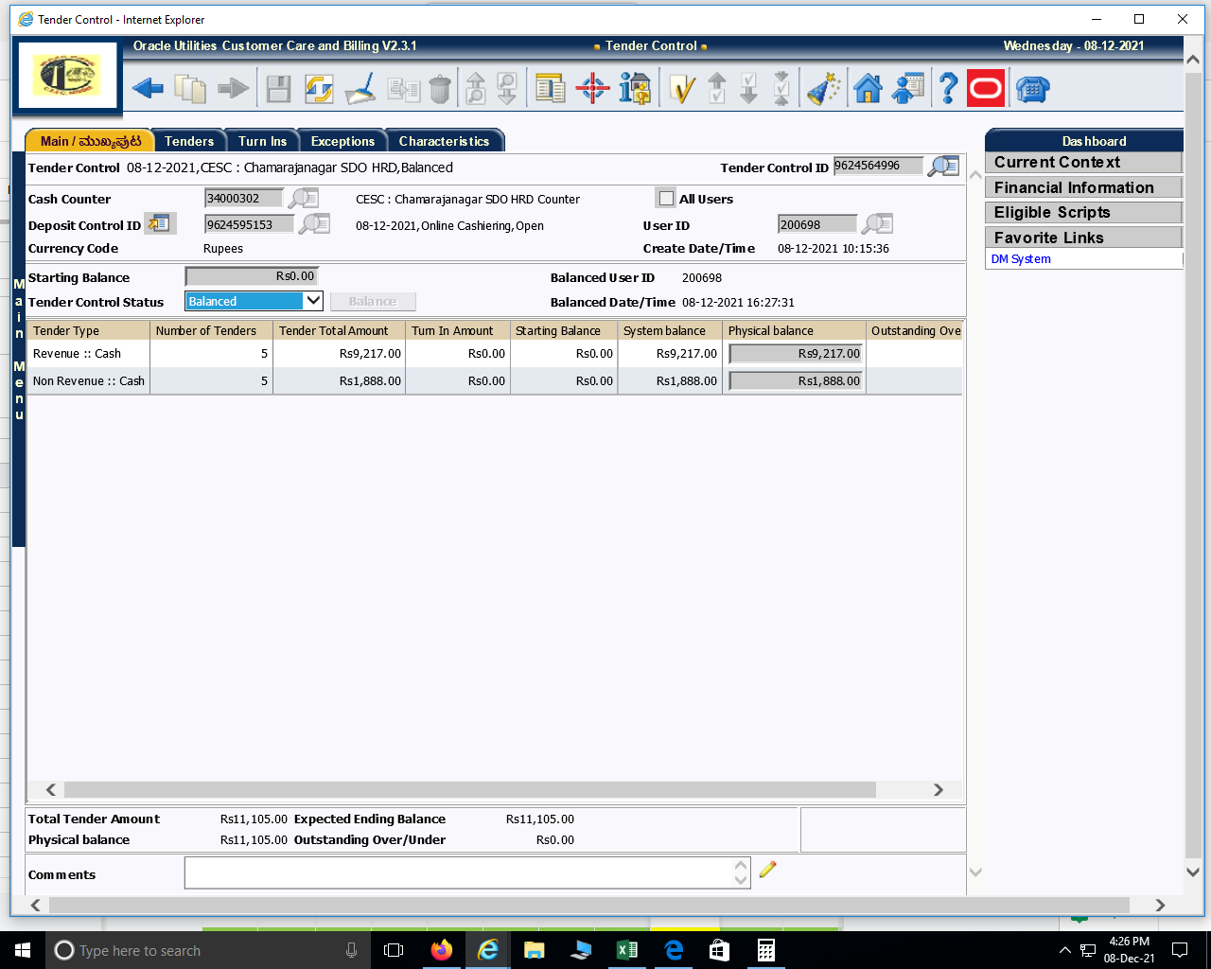Open the Exceptions tab
This screenshot has width=1211, height=969.
click(342, 141)
